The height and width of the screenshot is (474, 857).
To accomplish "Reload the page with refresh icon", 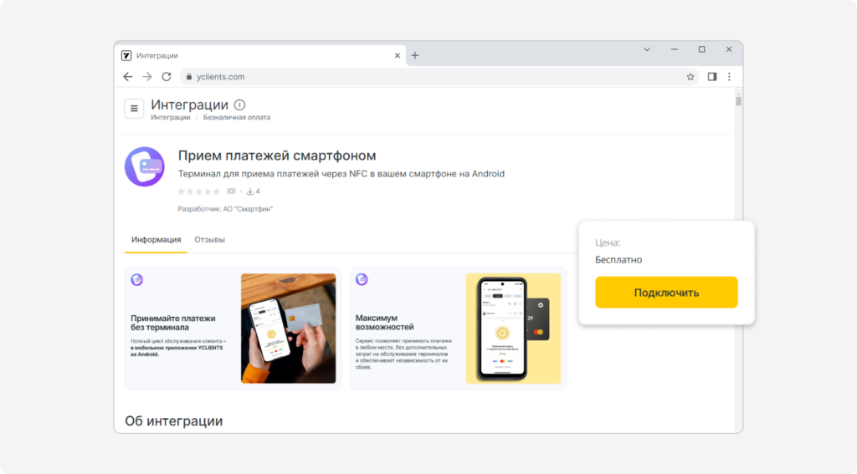I will tap(167, 77).
